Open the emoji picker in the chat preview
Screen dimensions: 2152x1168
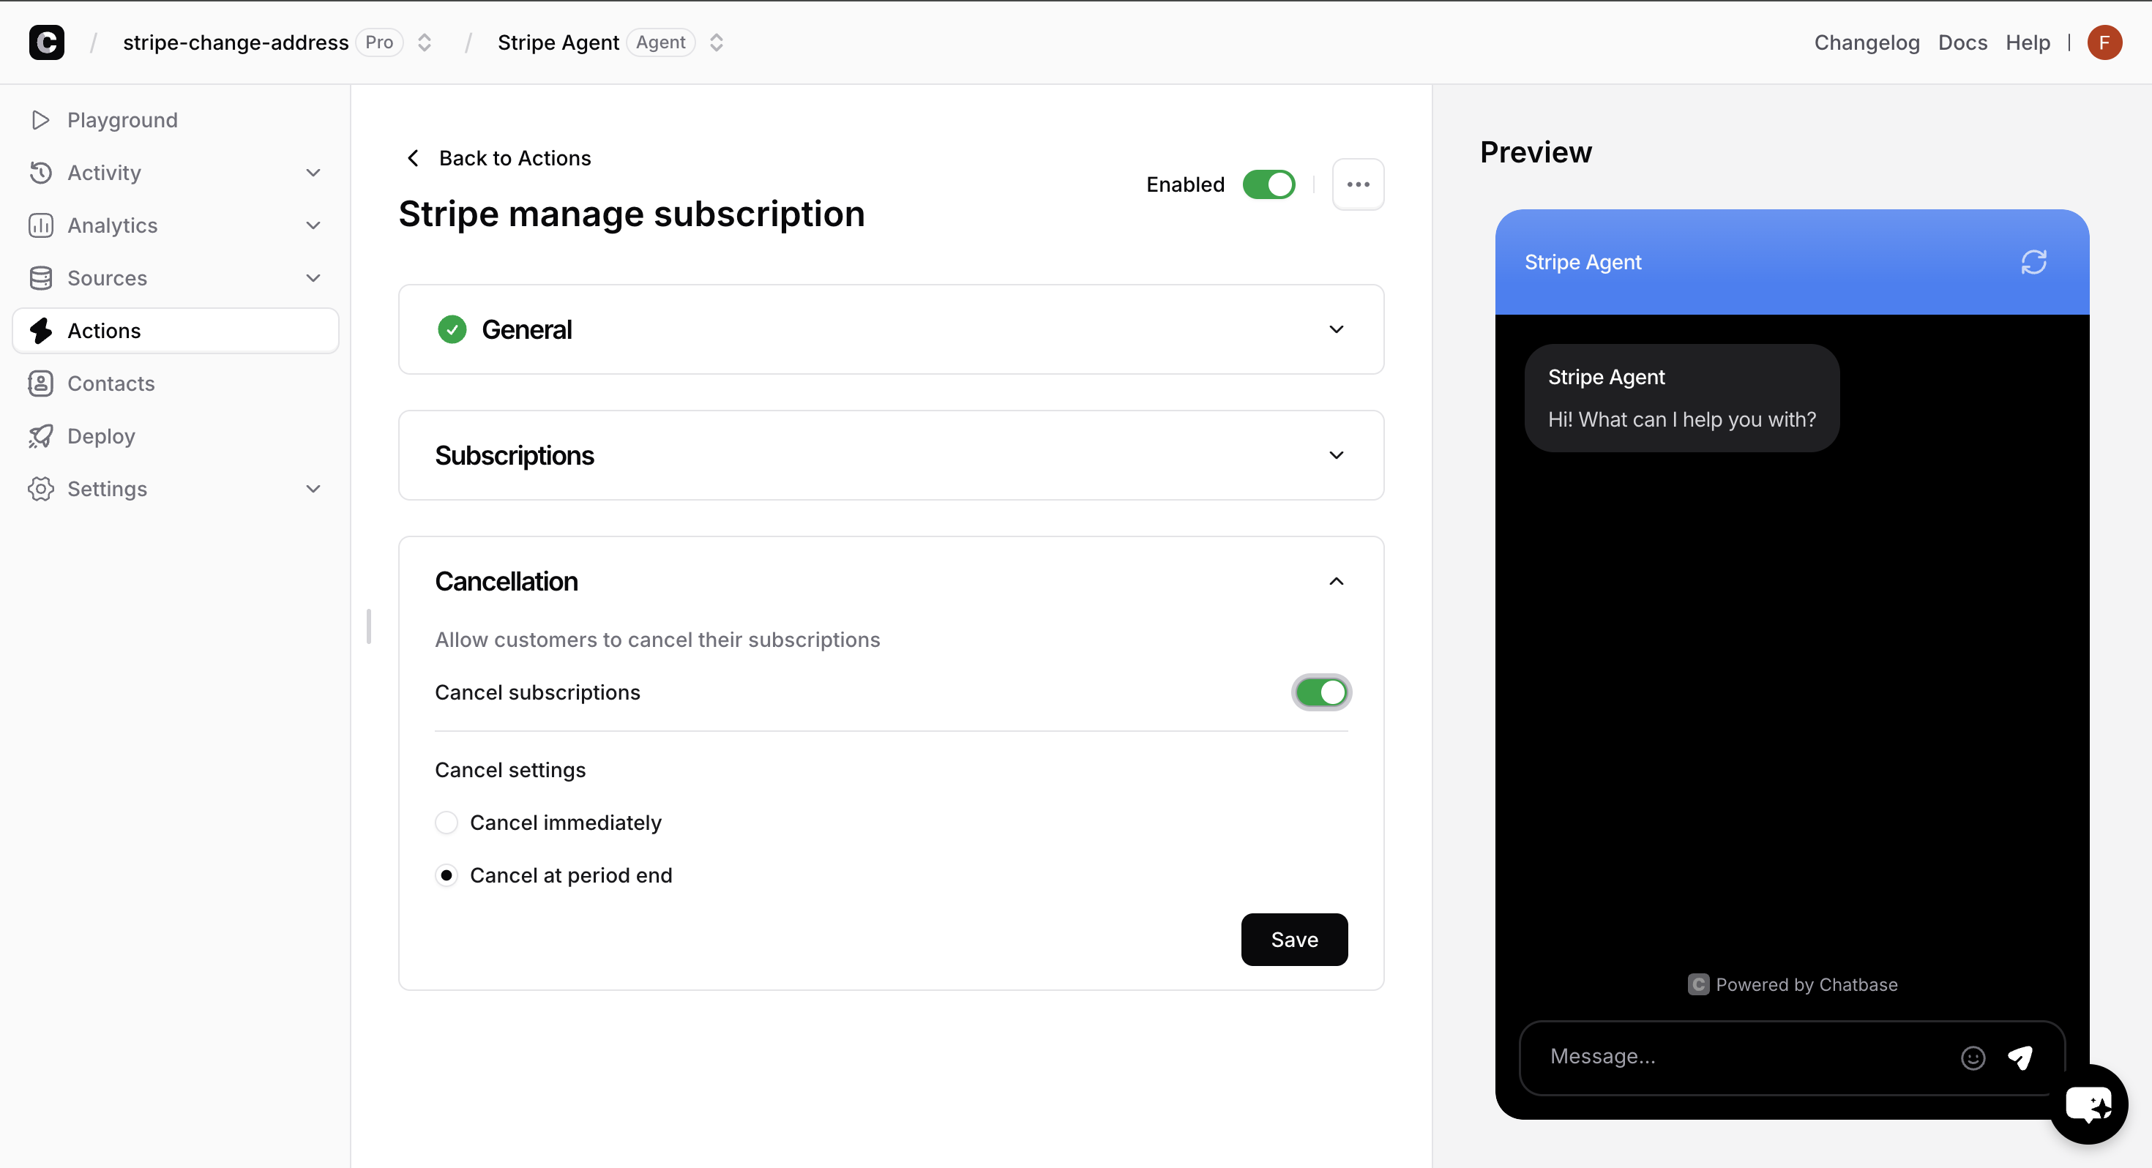1973,1057
